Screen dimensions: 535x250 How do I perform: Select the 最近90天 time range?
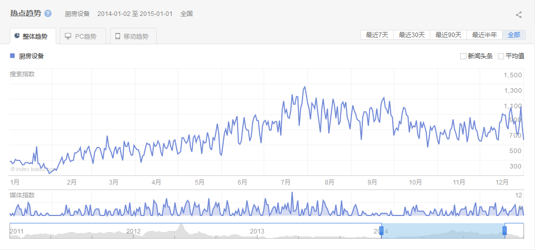(448, 35)
